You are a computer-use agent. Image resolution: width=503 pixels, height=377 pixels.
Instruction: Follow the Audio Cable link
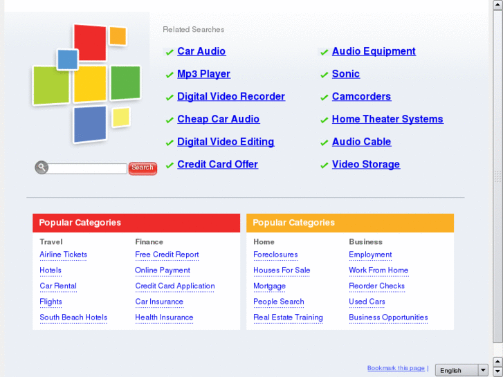pyautogui.click(x=362, y=142)
